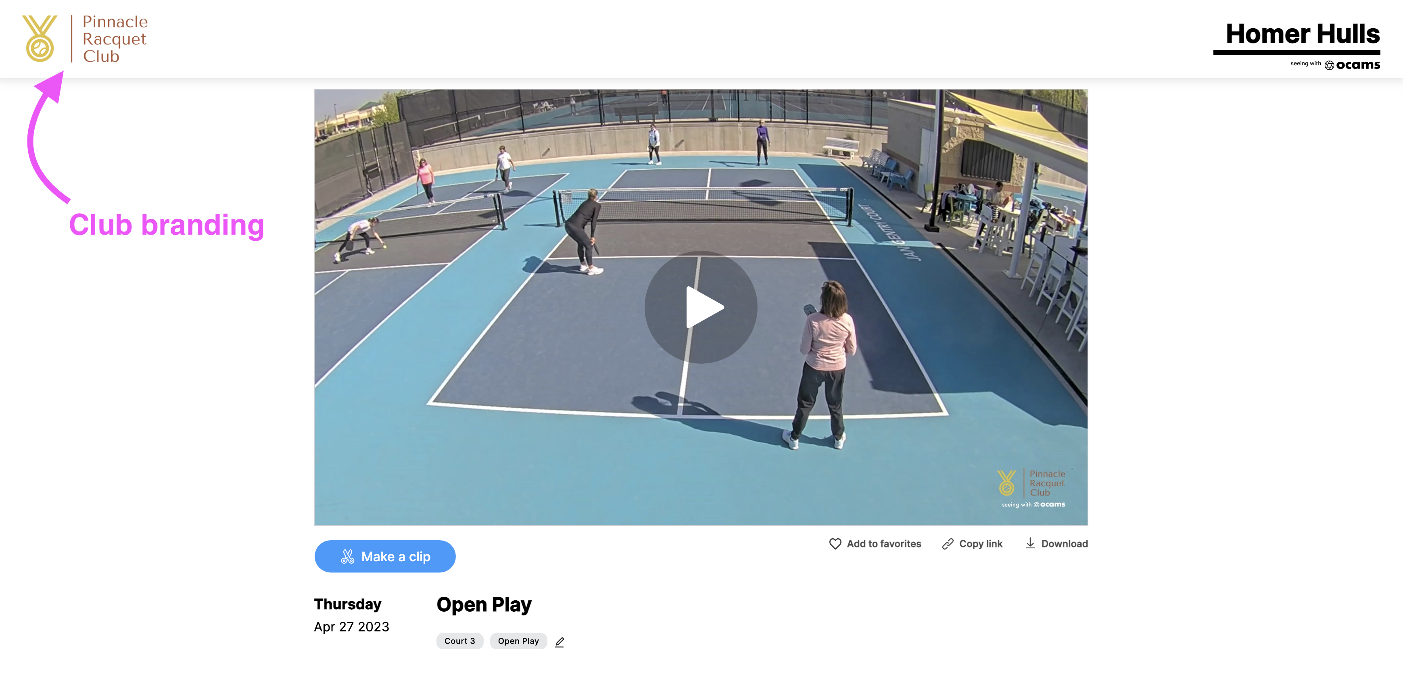Click the gold medal club logo icon

coord(40,38)
